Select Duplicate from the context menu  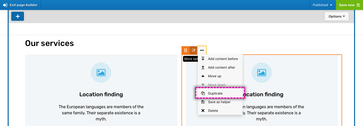(215, 93)
